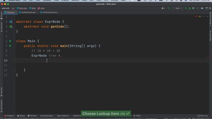Open the user account dropdown icon

163,8
